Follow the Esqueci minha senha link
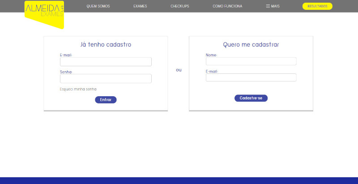 coord(78,89)
